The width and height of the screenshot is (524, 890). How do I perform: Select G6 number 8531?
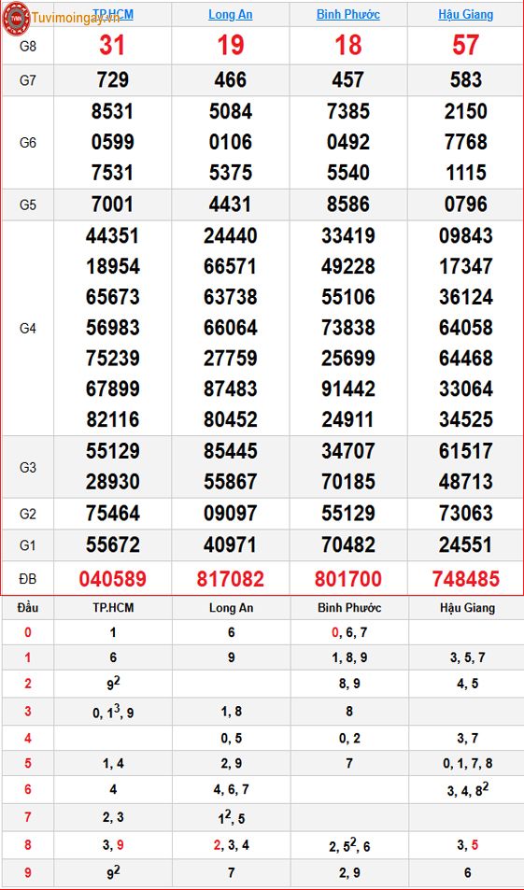pos(112,111)
